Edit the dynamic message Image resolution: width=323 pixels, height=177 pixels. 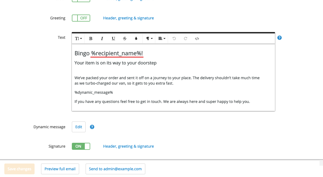pyautogui.click(x=79, y=127)
